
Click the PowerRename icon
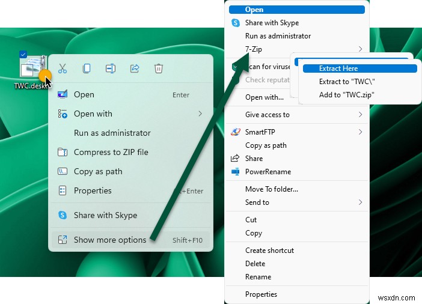click(x=236, y=172)
